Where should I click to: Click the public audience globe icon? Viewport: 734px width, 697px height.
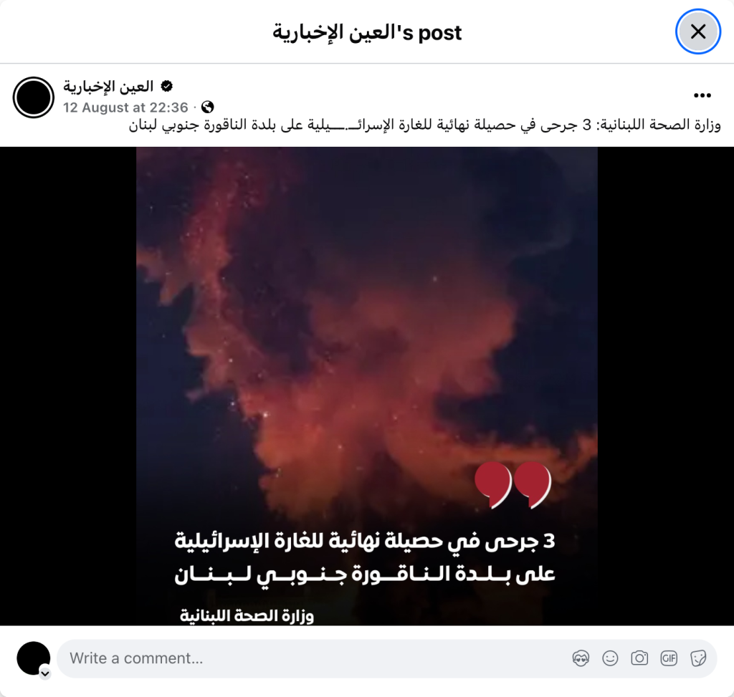pos(207,107)
